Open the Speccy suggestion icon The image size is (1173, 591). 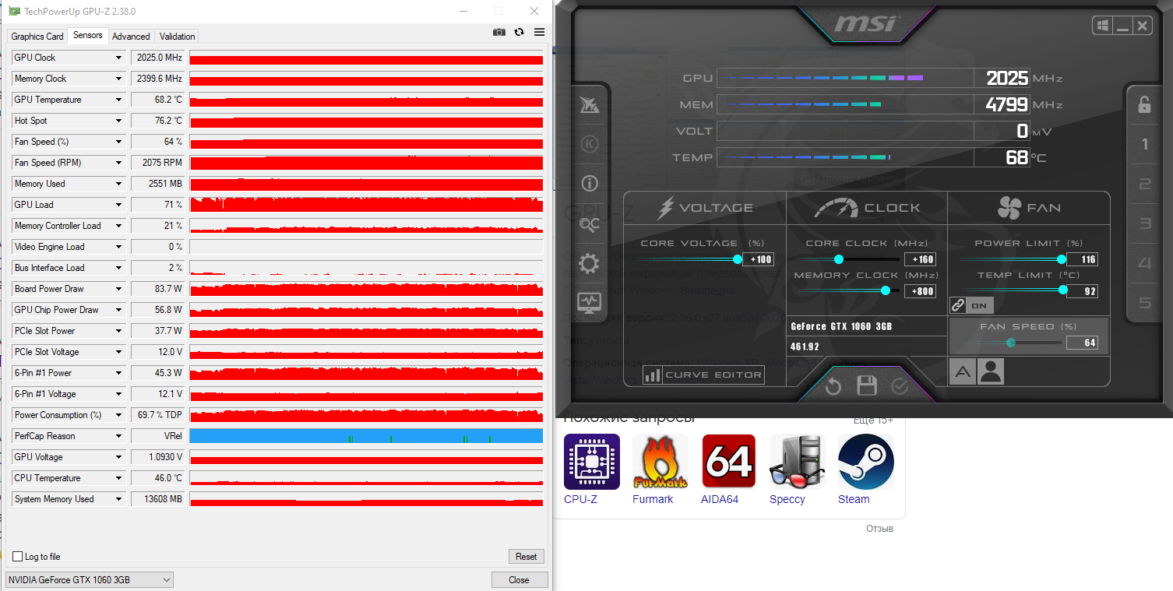pyautogui.click(x=798, y=462)
